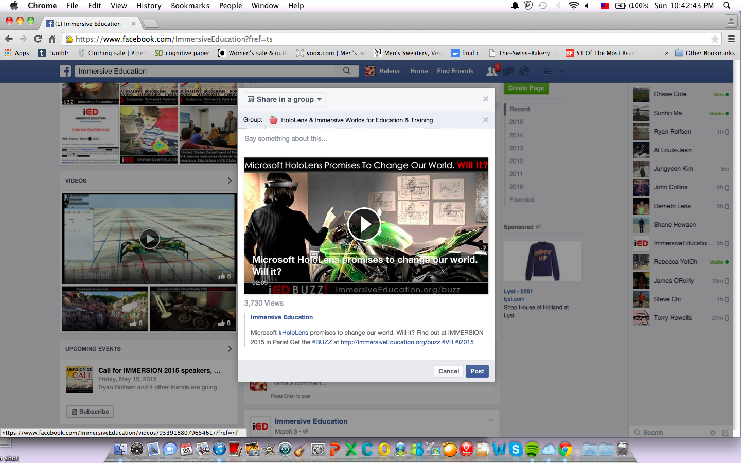Open the Chrome hamburger menu
741x463 pixels.
(x=731, y=39)
